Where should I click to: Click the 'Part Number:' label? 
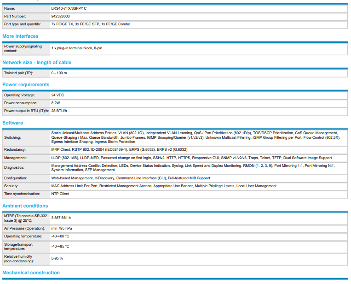pos(15,17)
